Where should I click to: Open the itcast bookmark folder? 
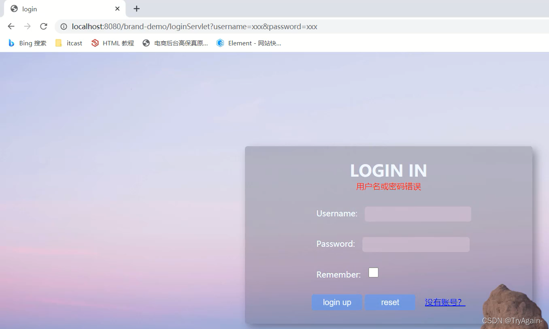[x=69, y=43]
